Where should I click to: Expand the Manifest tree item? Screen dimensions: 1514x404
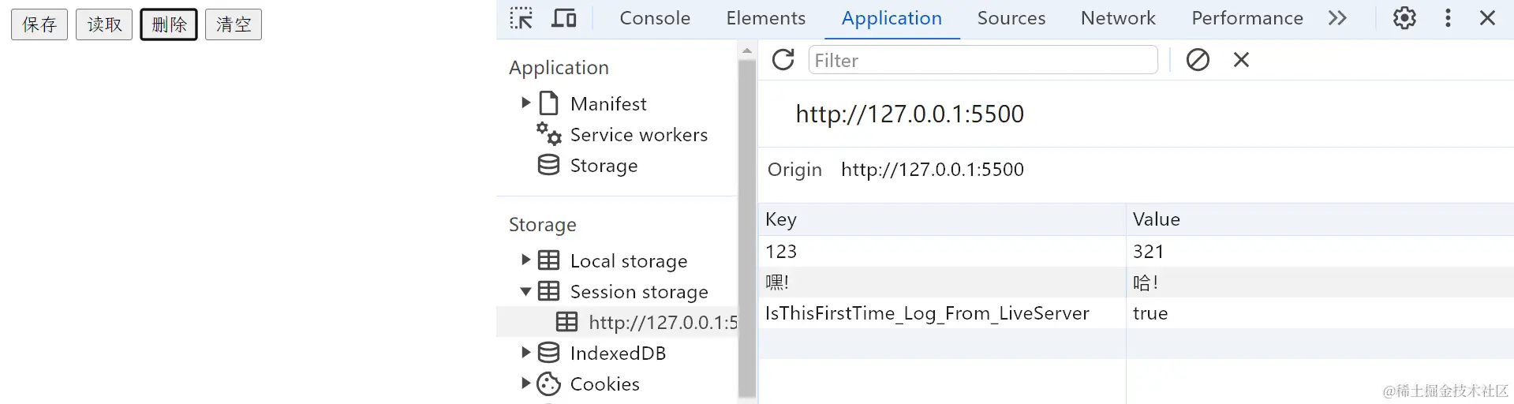[525, 103]
